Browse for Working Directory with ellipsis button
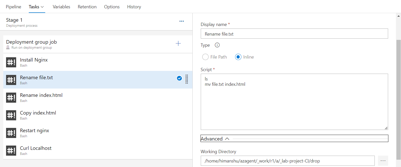The width and height of the screenshot is (401, 167). 383,161
